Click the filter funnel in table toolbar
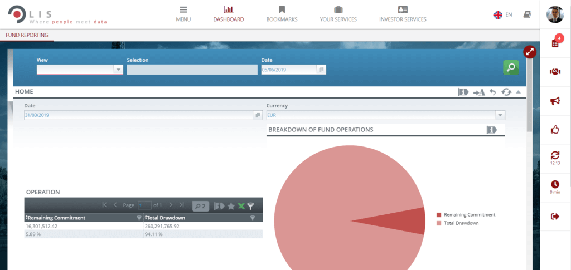This screenshot has height=270, width=571. [250, 206]
